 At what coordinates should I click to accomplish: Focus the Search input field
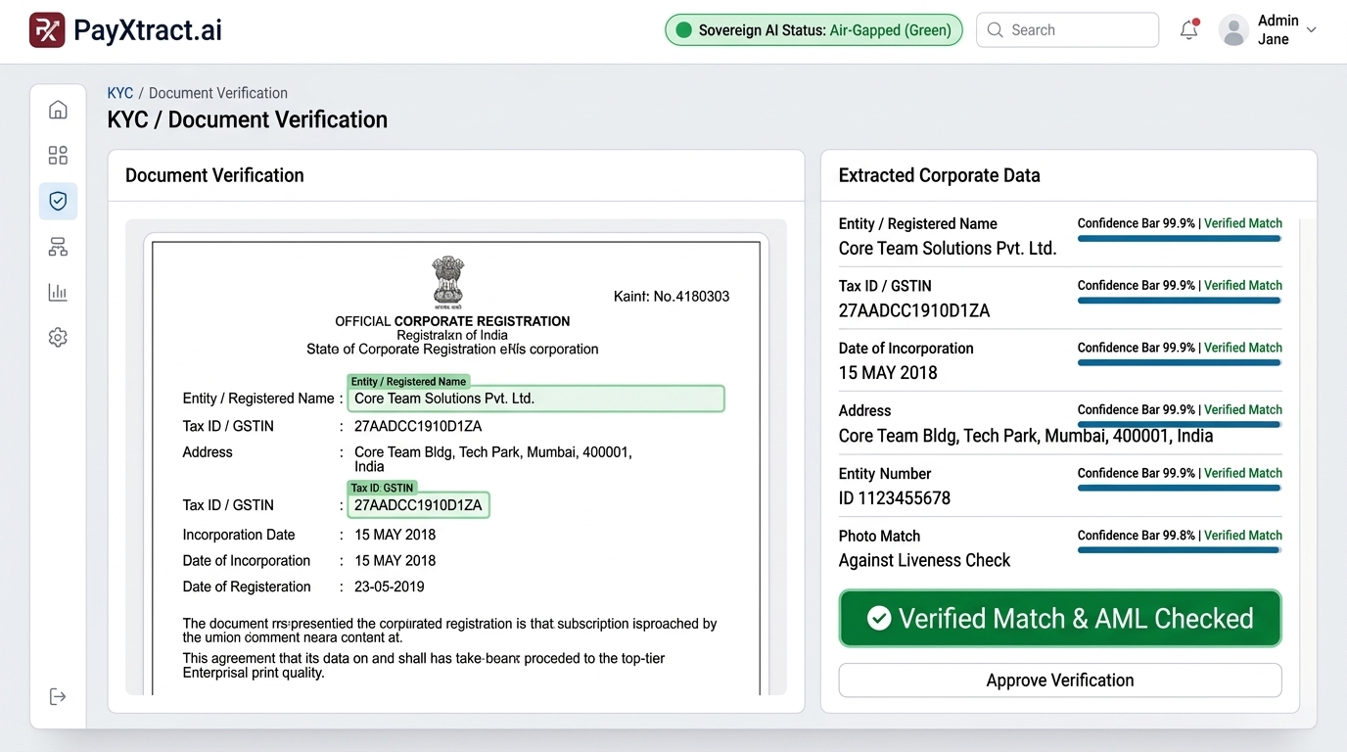click(1068, 30)
